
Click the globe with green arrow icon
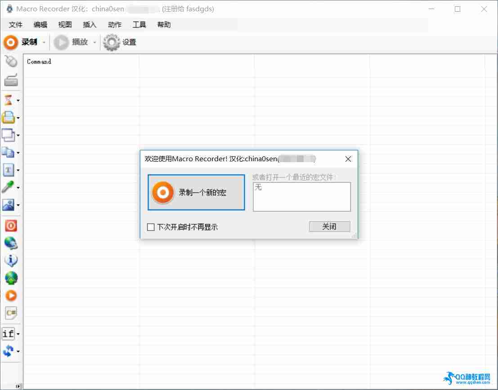coord(11,278)
